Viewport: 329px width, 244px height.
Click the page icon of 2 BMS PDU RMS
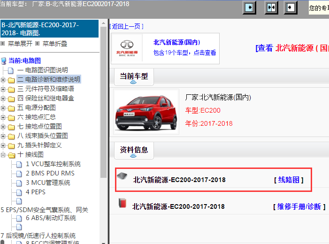tap(19, 174)
